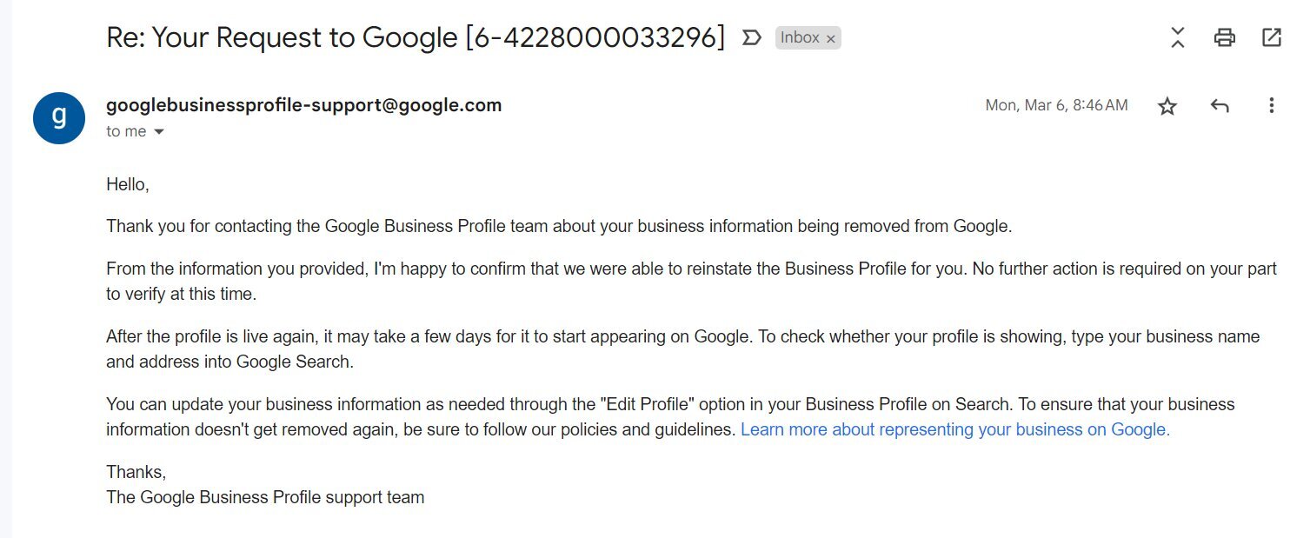Image resolution: width=1310 pixels, height=538 pixels.
Task: Click the paragraph about reinstating the Business Profile
Action: [691, 282]
